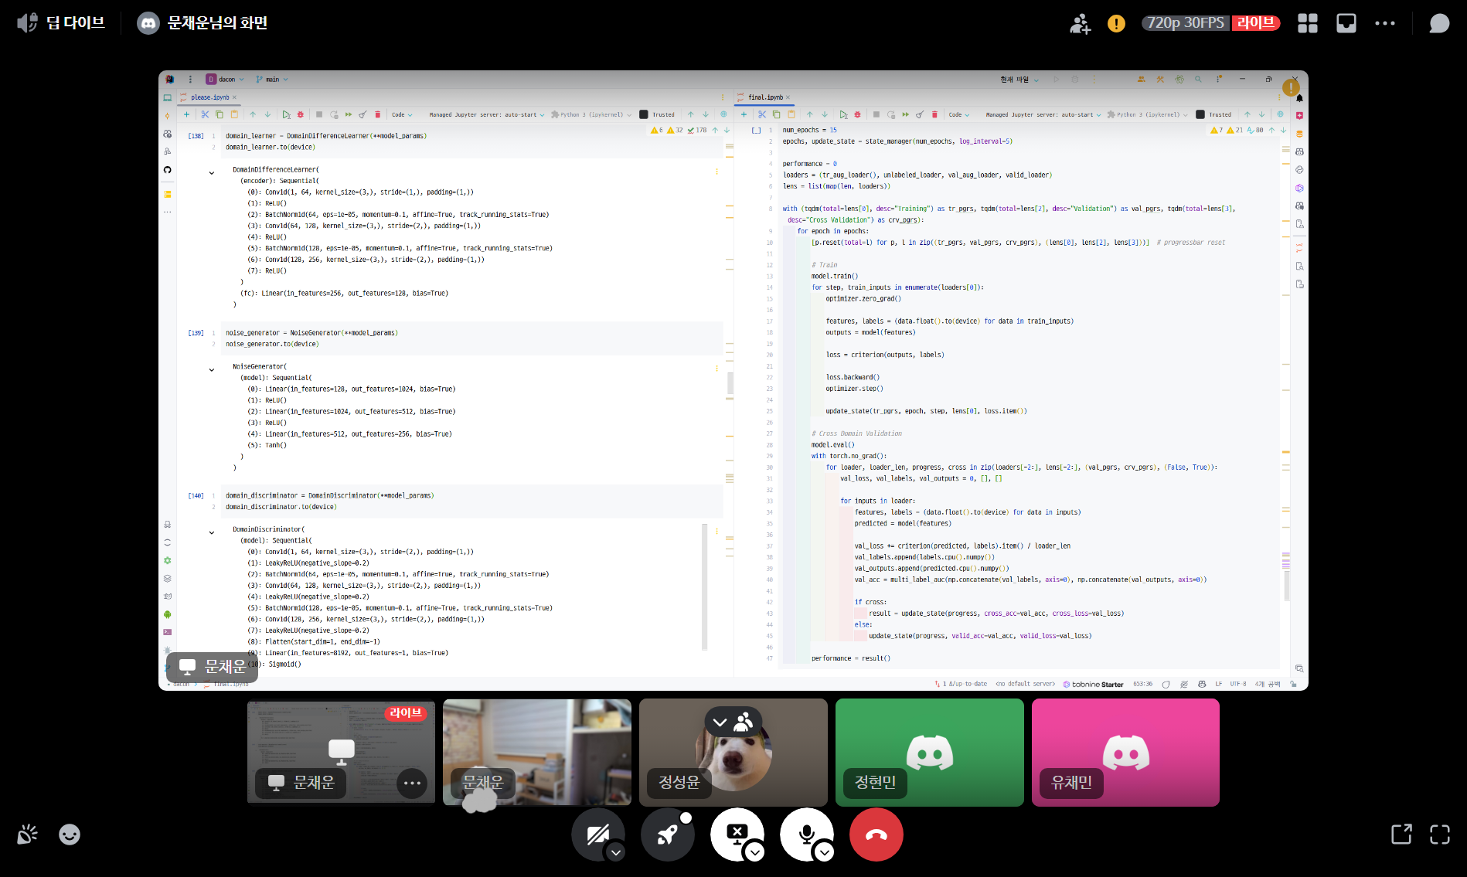Mute the microphone
This screenshot has width=1467, height=877.
pyautogui.click(x=806, y=835)
